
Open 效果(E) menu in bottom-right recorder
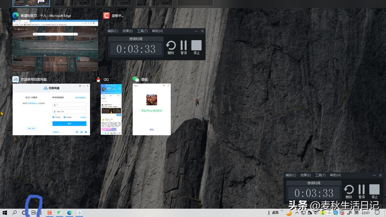(x=305, y=175)
